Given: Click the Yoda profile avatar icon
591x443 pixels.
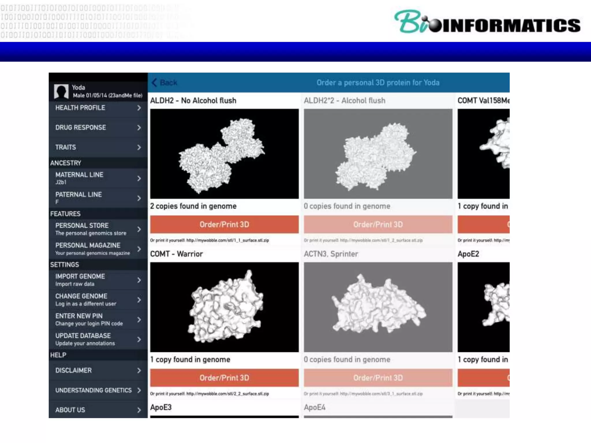Looking at the screenshot, I should [61, 91].
